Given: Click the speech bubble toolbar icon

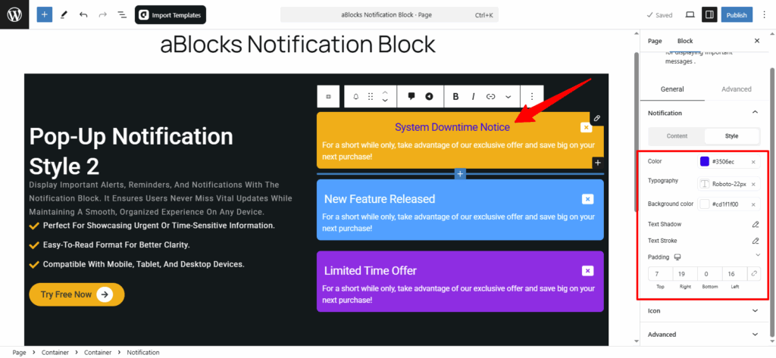Looking at the screenshot, I should [x=411, y=96].
